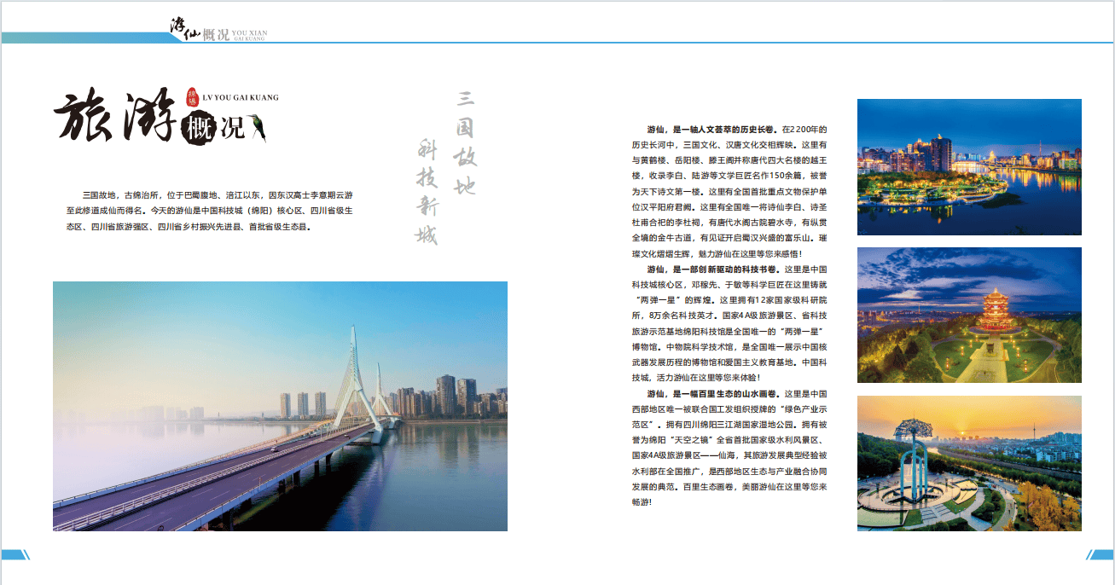Viewport: 1115px width, 585px height.
Task: Open the illuminated pagoda tower photo
Action: point(969,315)
